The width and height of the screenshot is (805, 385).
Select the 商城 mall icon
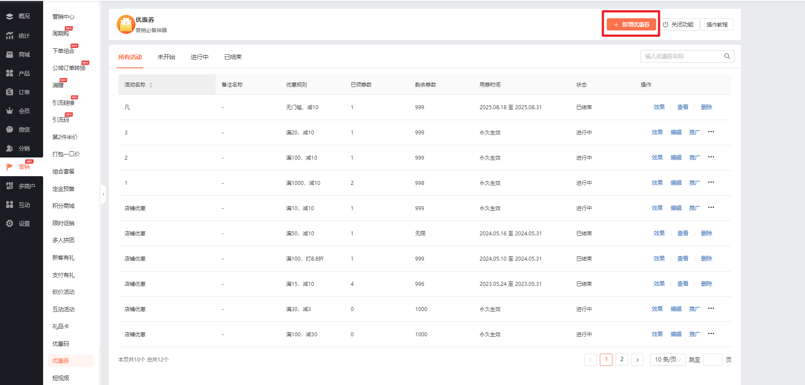point(10,54)
